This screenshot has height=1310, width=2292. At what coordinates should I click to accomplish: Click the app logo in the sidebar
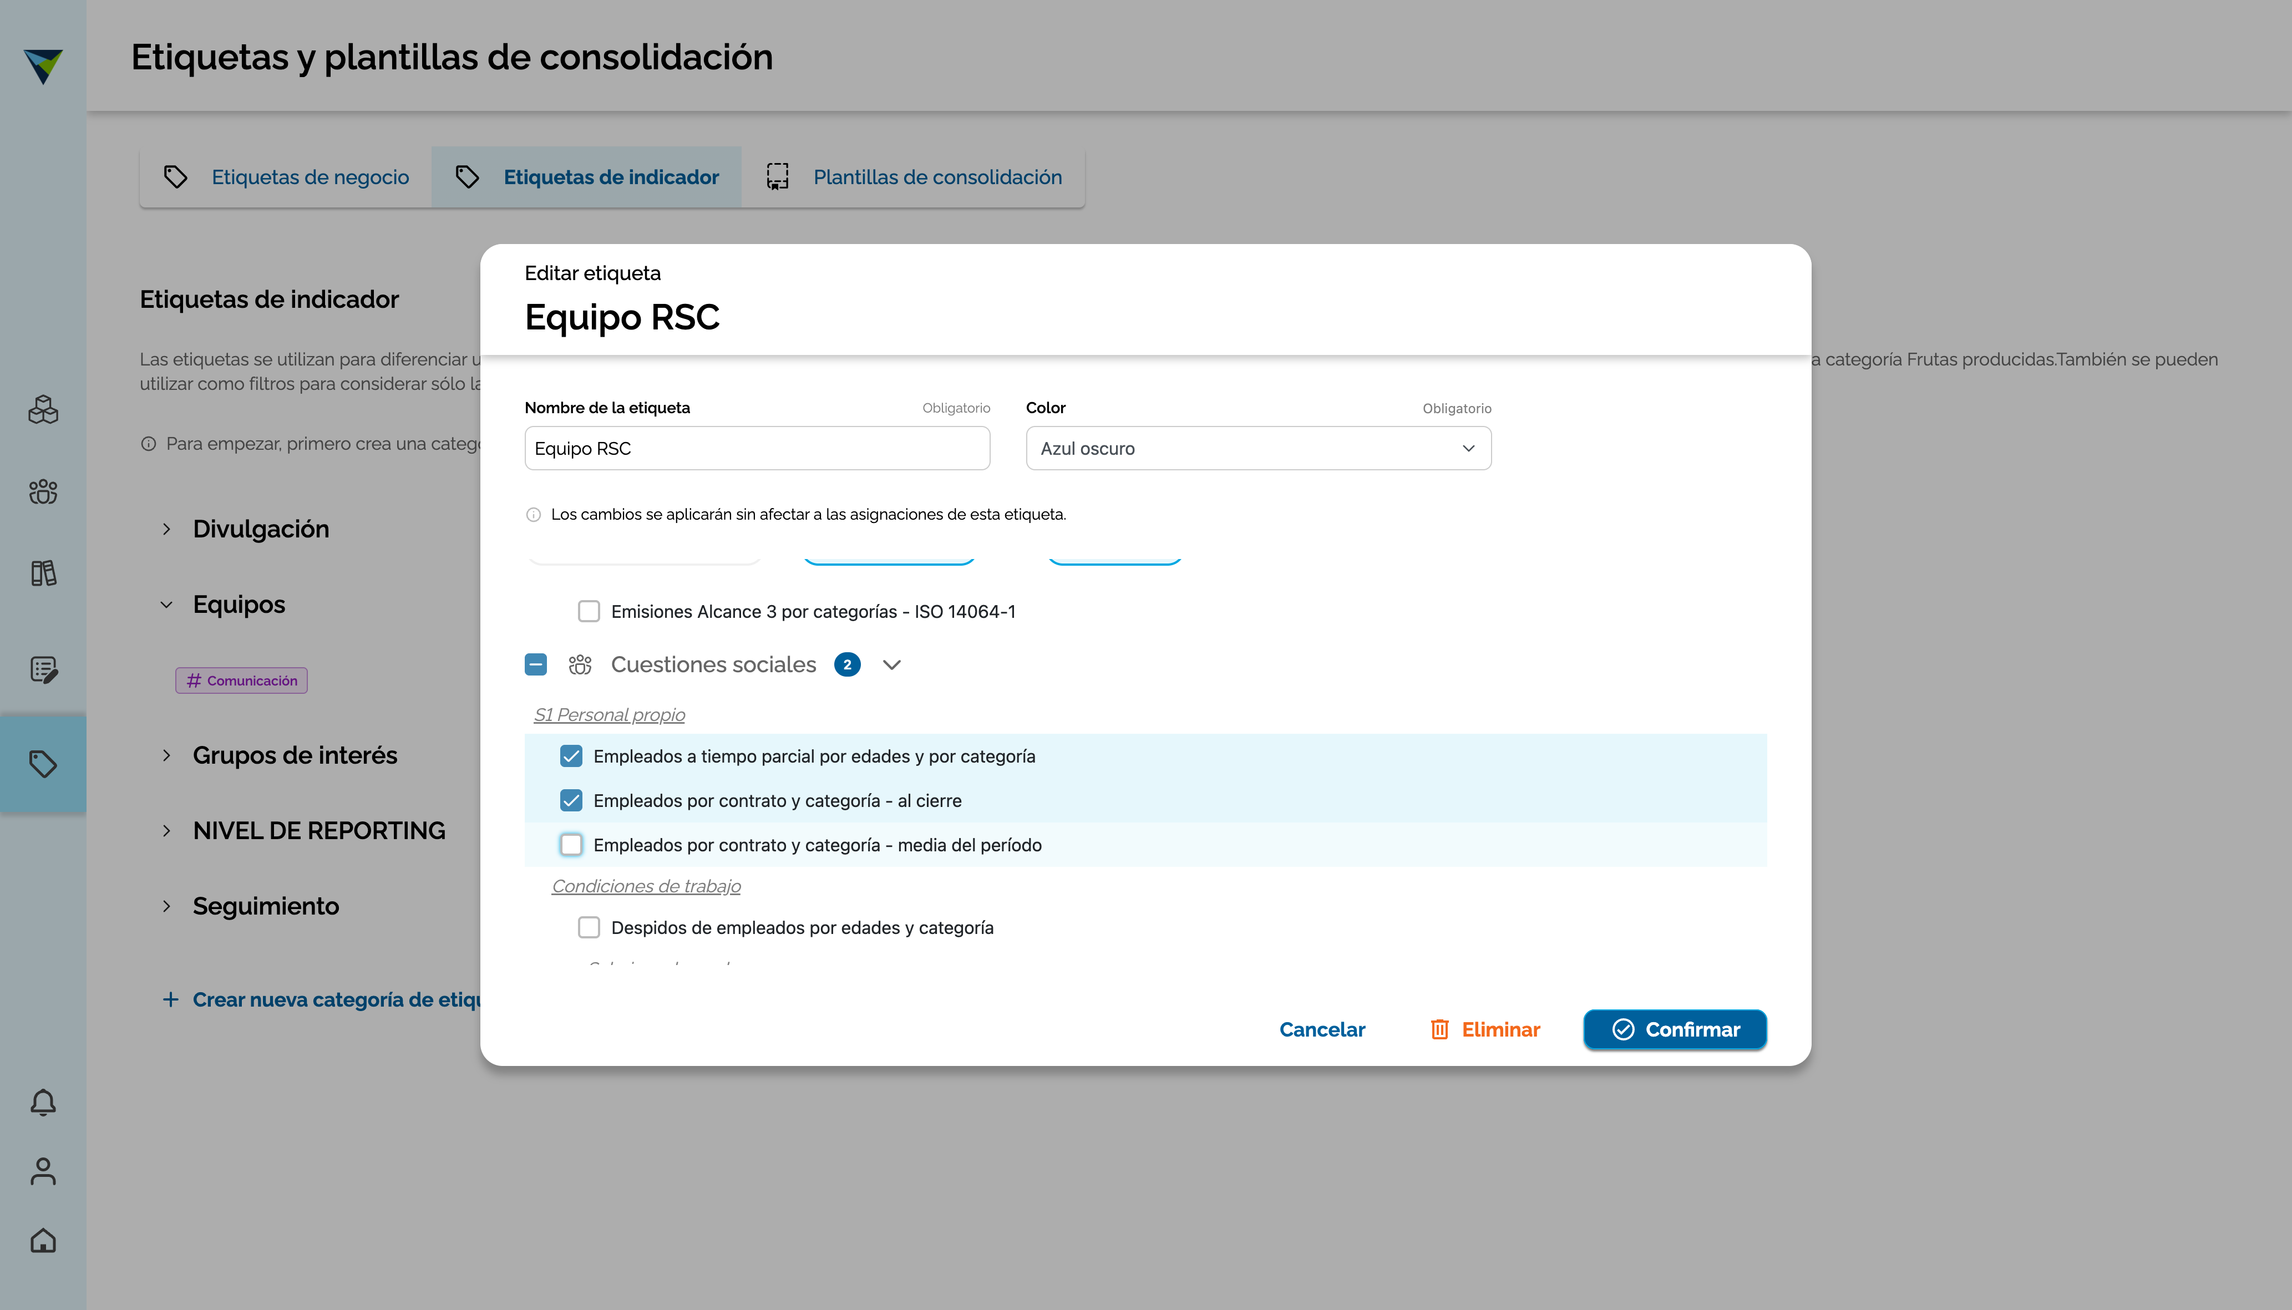click(x=43, y=65)
